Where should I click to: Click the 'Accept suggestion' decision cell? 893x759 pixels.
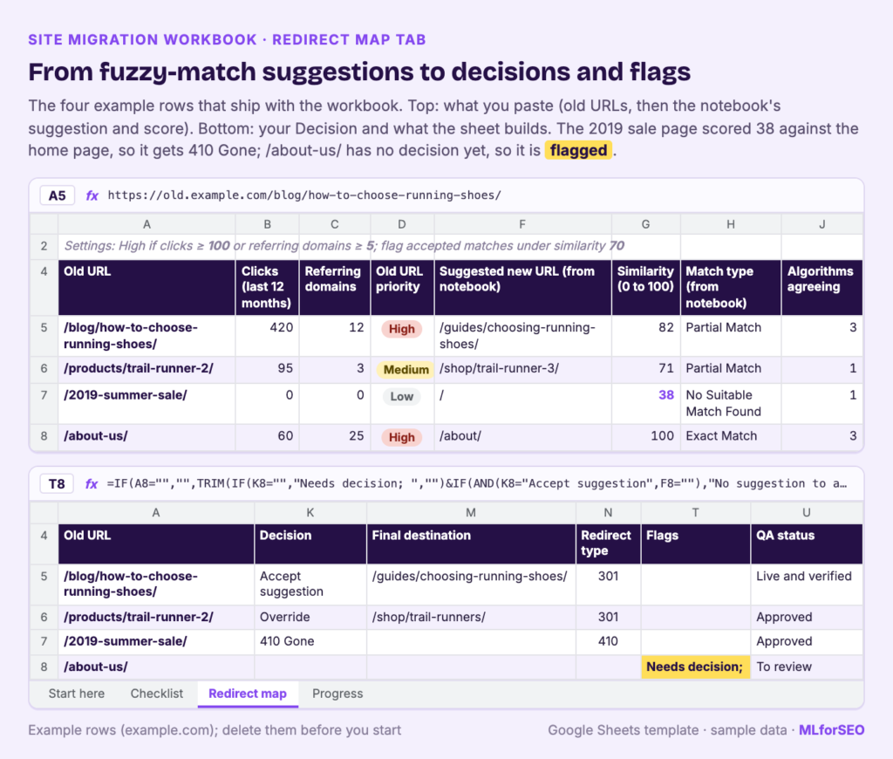(310, 584)
